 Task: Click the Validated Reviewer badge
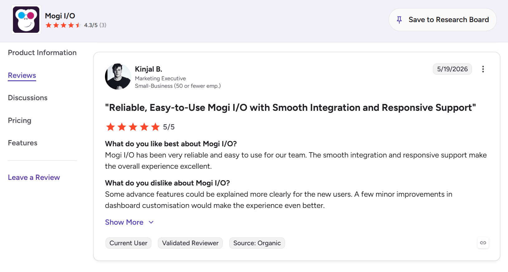point(190,243)
